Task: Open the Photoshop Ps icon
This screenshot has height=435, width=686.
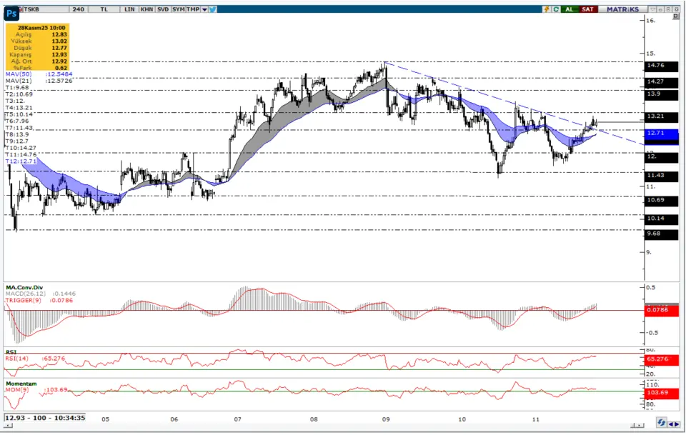Action: 11,14
